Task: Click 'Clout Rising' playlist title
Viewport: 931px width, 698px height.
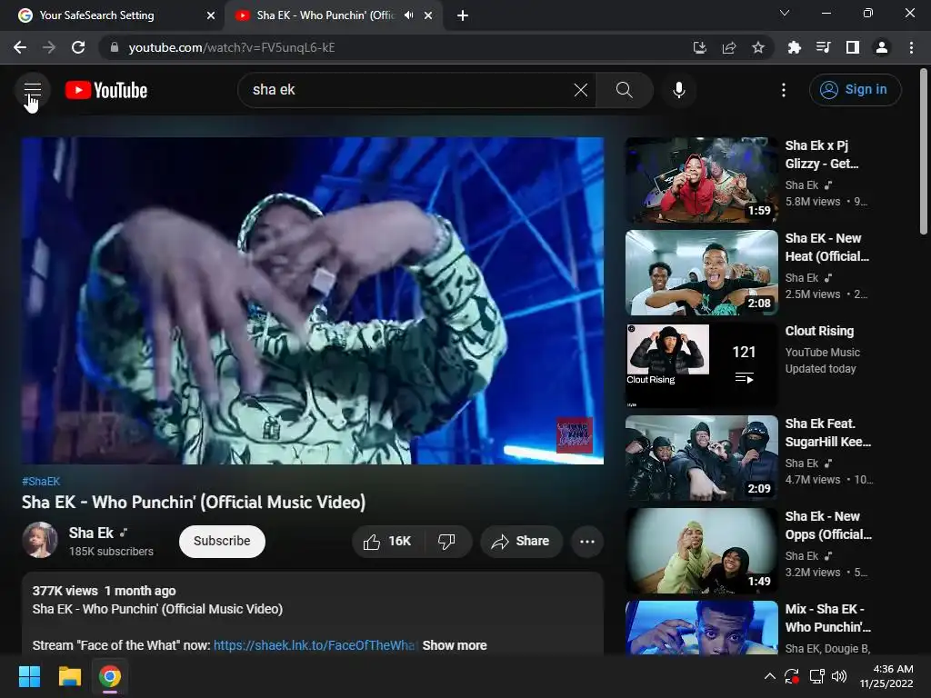Action: (x=819, y=331)
